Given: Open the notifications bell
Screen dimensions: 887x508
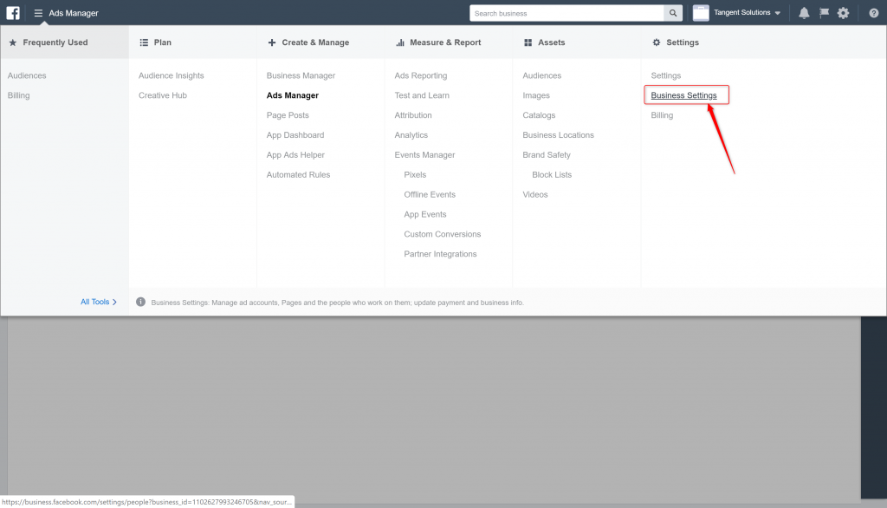Looking at the screenshot, I should click(804, 13).
